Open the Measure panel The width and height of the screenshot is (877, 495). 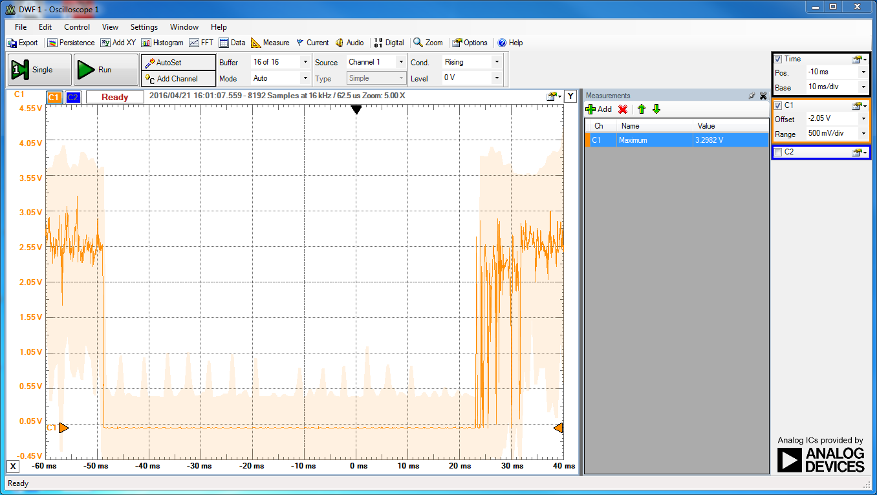[270, 43]
